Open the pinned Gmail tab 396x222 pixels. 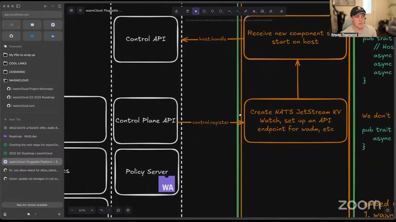[x=11, y=25]
